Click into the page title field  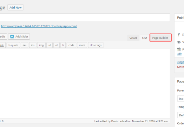[85, 18]
